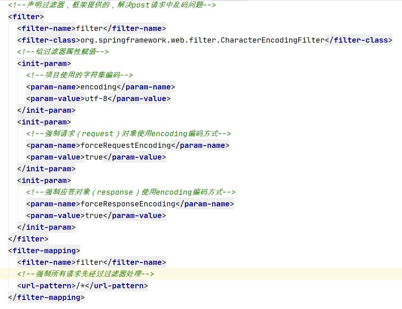
Task: Click the param-name value encoding
Action: 98,87
